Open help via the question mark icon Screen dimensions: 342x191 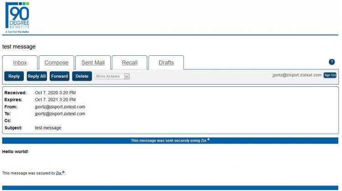tap(332, 62)
